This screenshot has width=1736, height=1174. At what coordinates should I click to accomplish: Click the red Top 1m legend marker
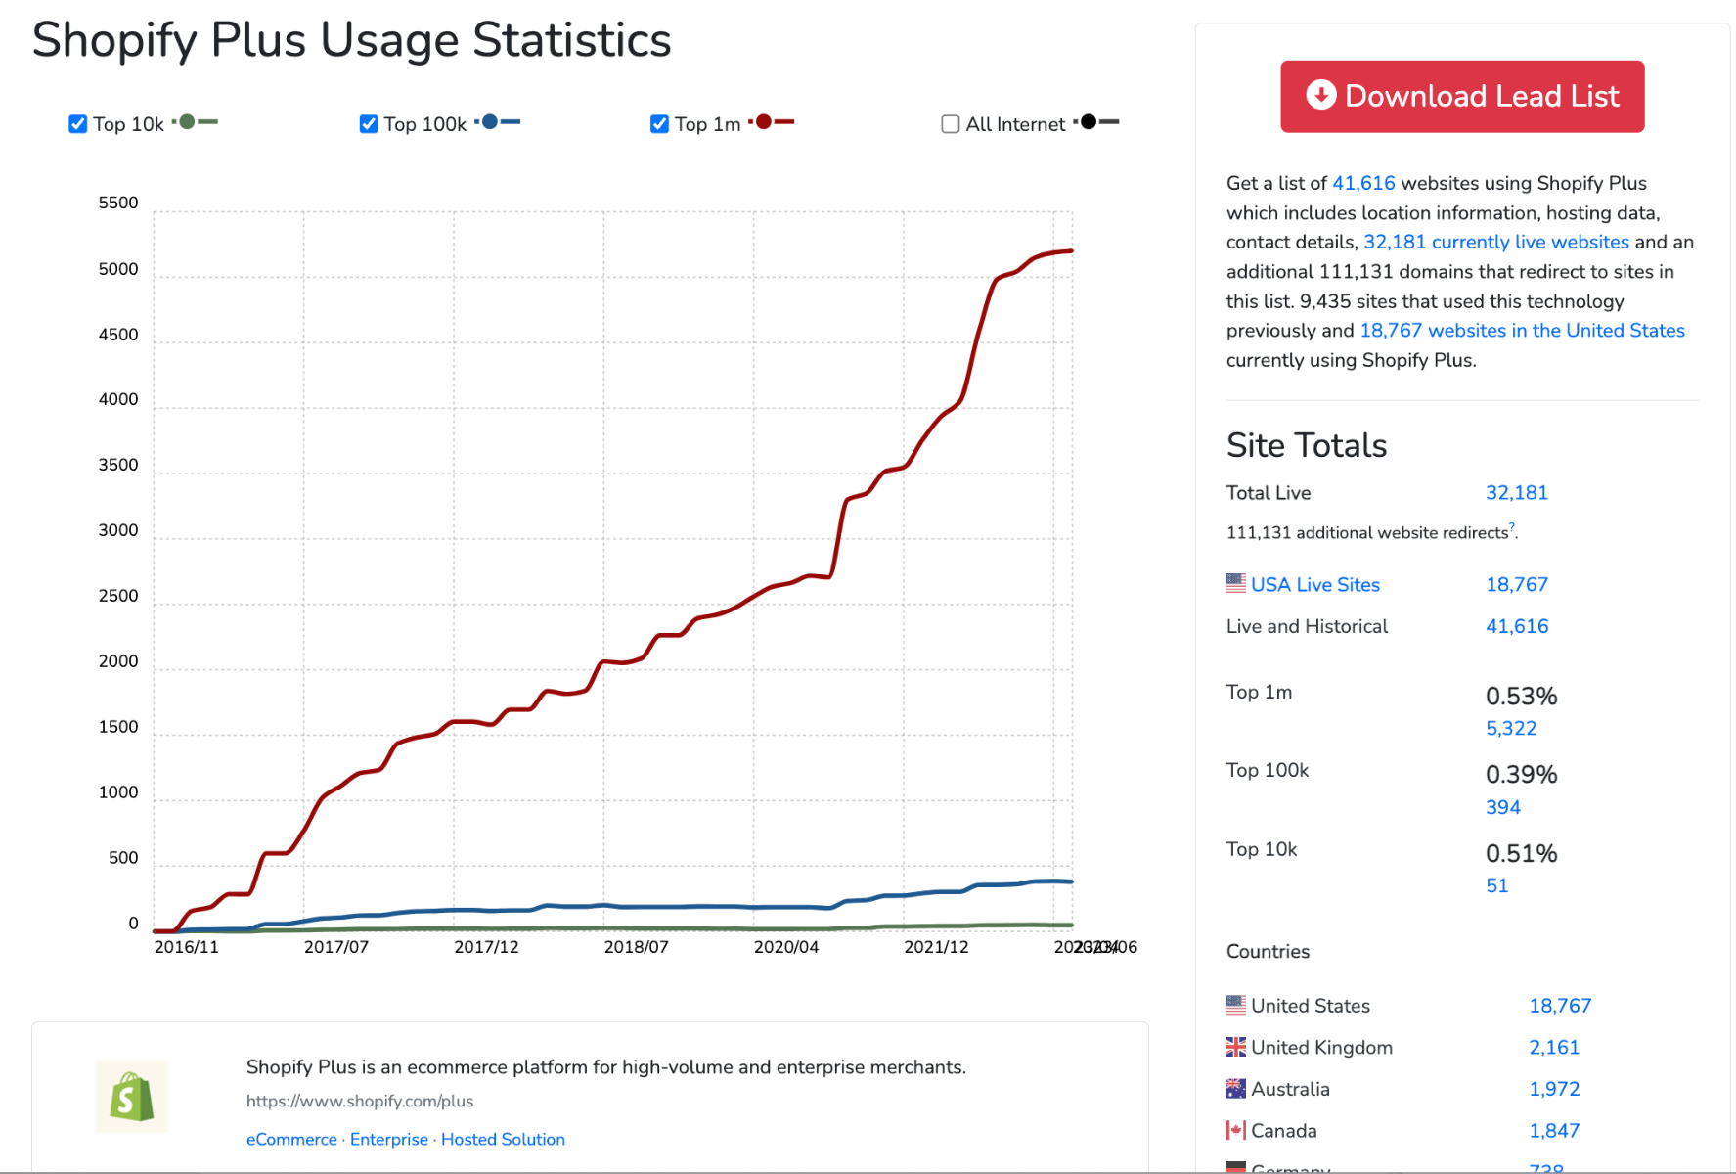click(772, 122)
